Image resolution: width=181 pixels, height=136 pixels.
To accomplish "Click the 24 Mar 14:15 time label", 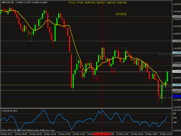I will pos(137,134).
